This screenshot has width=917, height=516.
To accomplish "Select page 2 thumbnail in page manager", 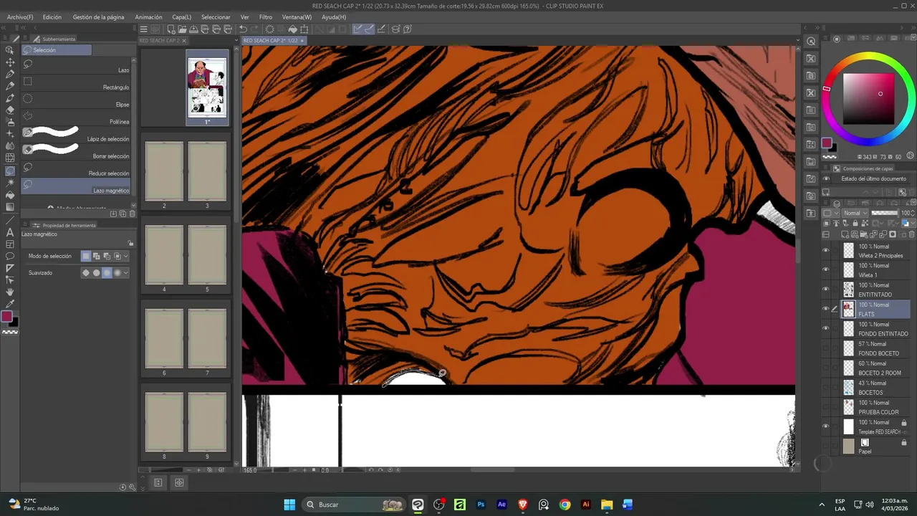I will (164, 171).
